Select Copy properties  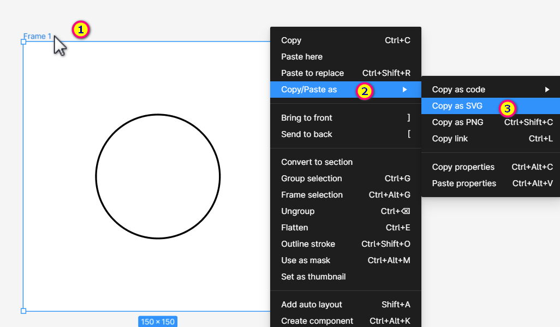(463, 167)
